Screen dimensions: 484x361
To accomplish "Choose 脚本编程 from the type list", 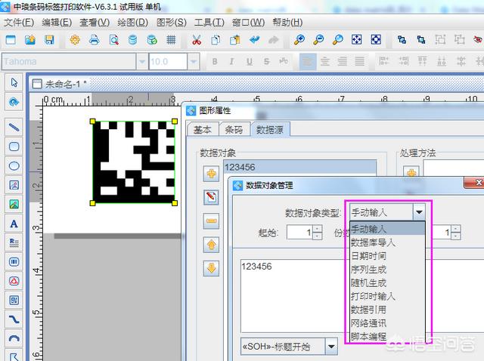I will [x=387, y=336].
